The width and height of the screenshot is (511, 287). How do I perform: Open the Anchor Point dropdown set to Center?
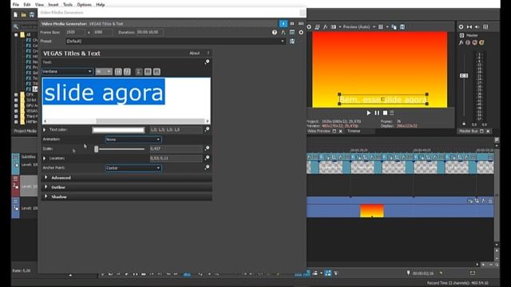coord(133,168)
